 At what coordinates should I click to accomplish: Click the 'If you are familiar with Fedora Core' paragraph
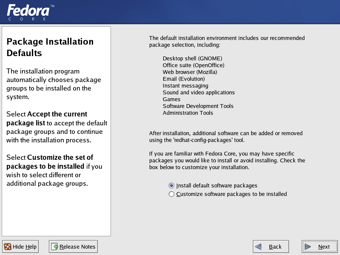[227, 161]
